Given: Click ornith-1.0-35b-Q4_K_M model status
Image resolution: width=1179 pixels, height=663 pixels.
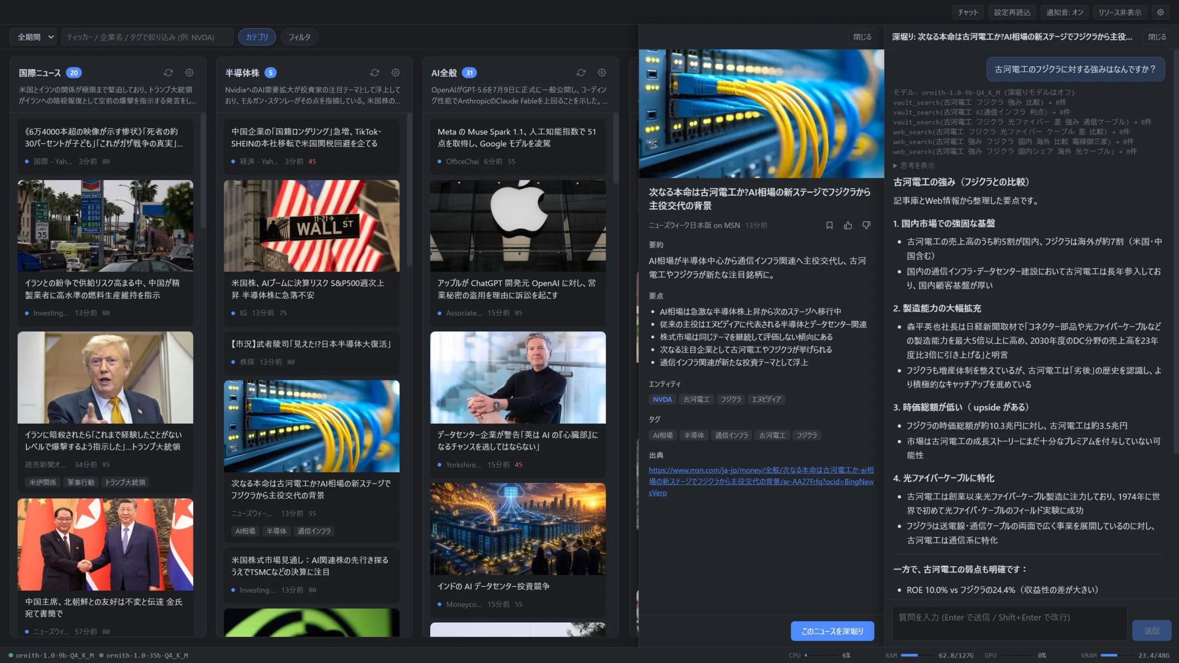Looking at the screenshot, I should click(x=144, y=655).
